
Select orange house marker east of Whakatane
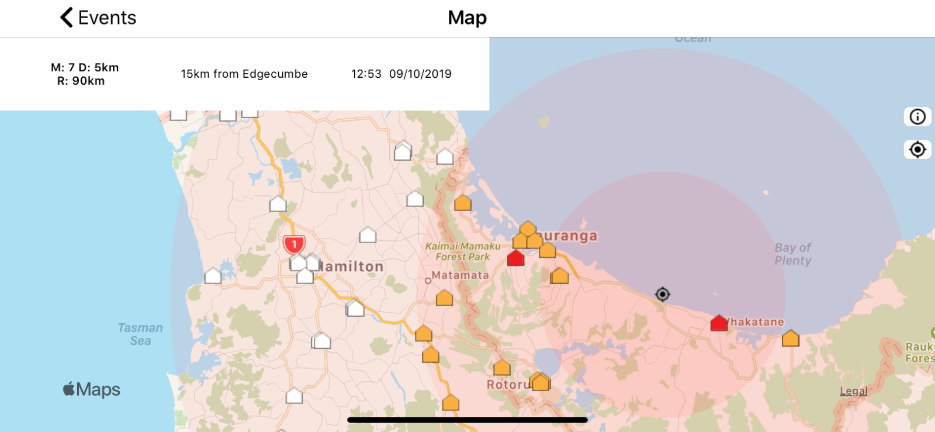(x=790, y=338)
